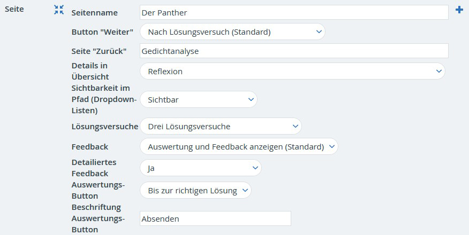Click the chevron beside Drei Lösungsversuche
The image size is (469, 235).
[x=295, y=126]
